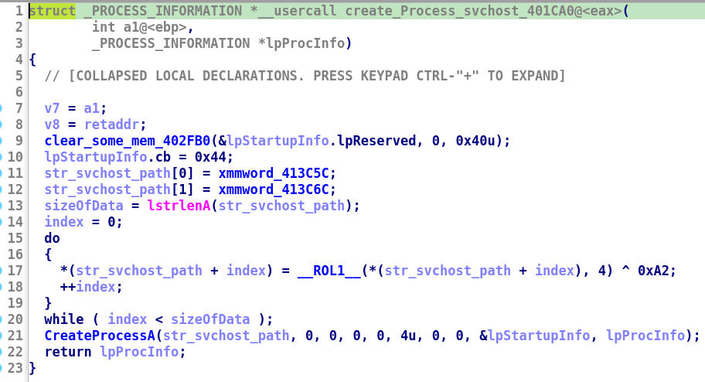The height and width of the screenshot is (382, 705).
Task: Click line number 17 in the gutter
Action: [15, 271]
